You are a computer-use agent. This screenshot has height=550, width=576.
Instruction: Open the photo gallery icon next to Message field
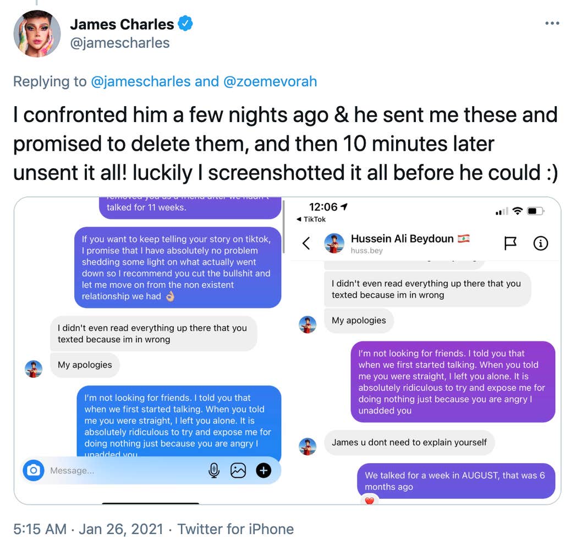click(238, 471)
